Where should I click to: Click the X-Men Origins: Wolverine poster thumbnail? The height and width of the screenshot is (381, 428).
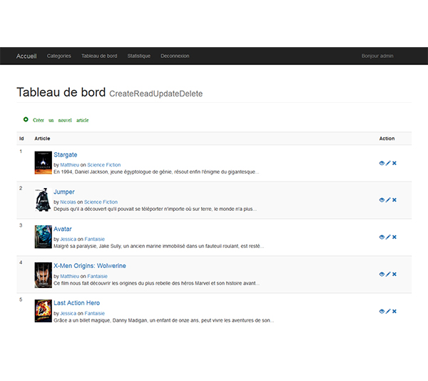coord(43,274)
